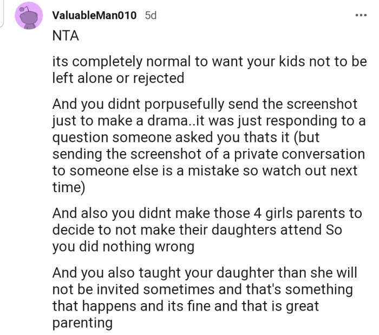Screen dimensions: 379x335
Task: Click the "NTA" verdict text
Action: (x=66, y=36)
